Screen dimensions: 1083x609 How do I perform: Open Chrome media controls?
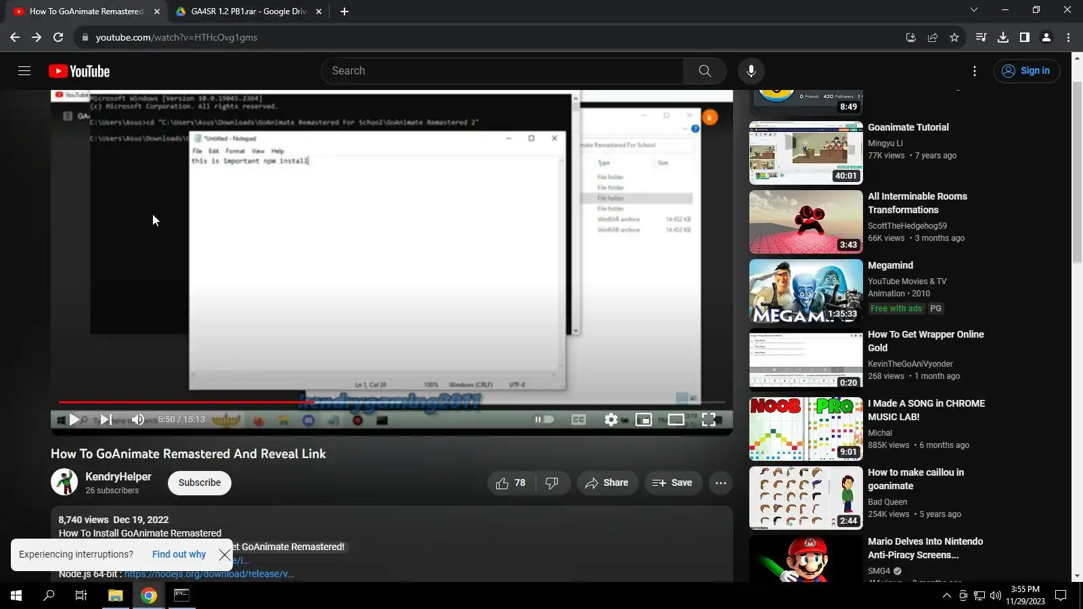coord(981,37)
